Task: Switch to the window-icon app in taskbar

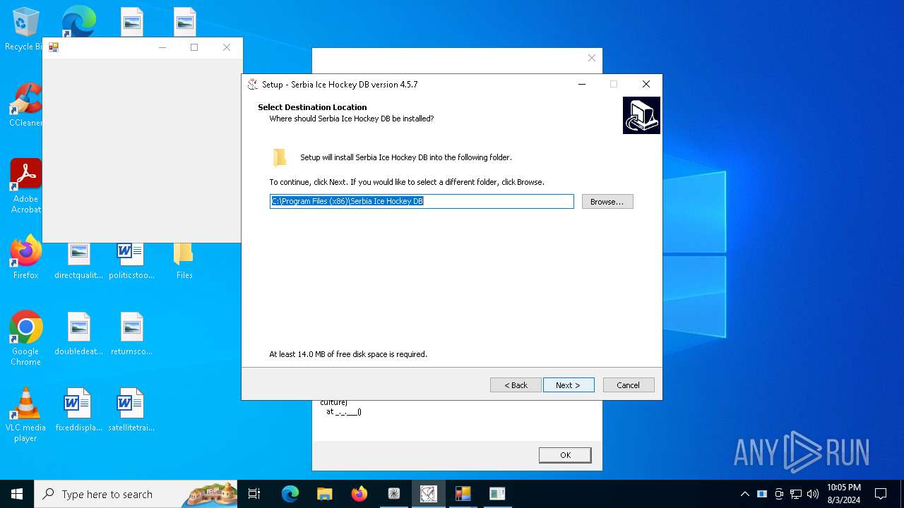Action: [x=498, y=494]
